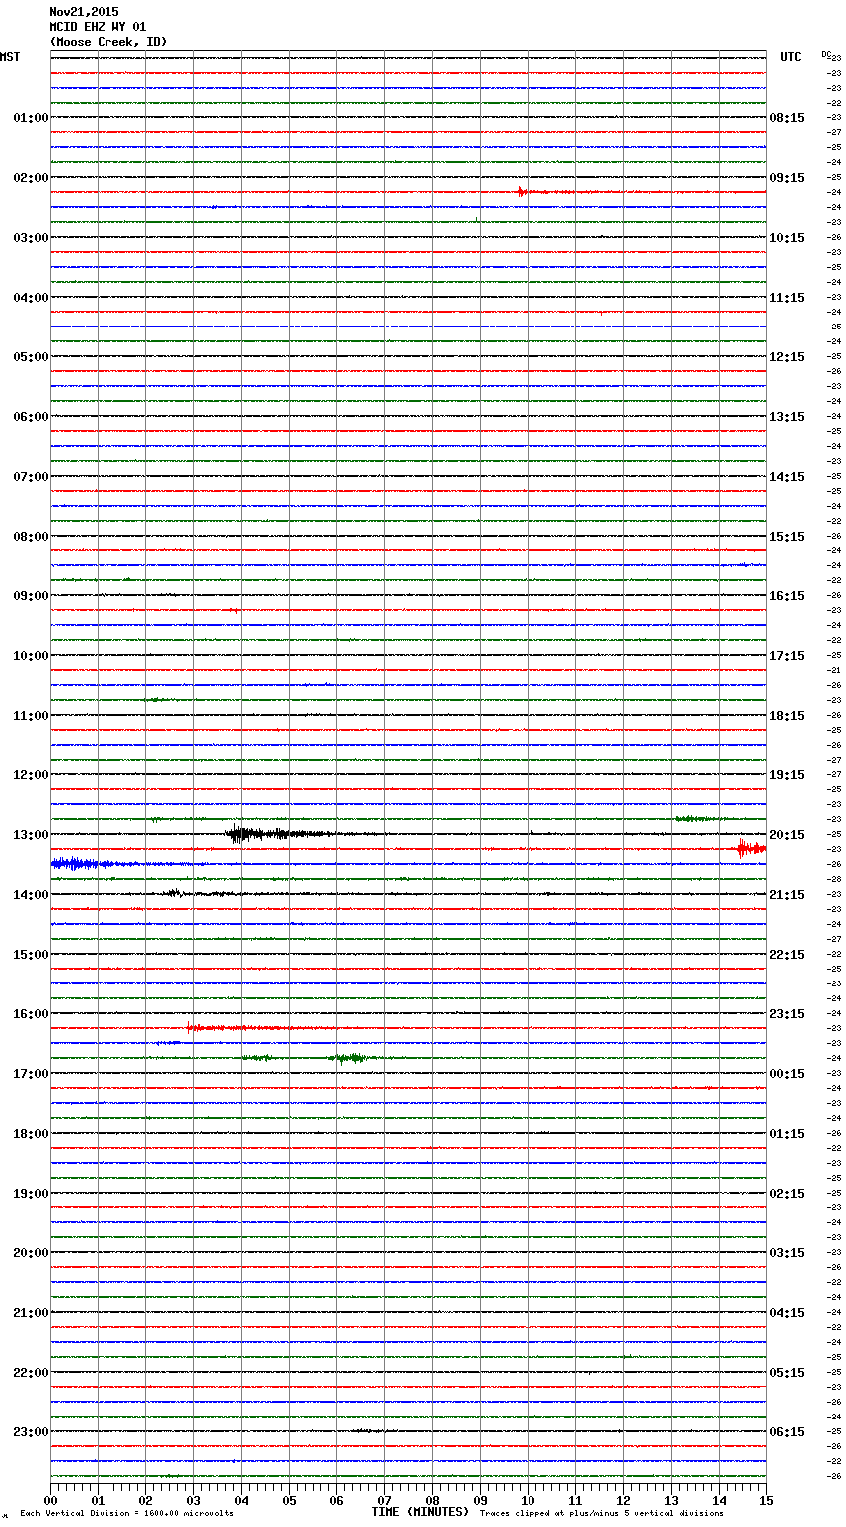The image size is (846, 1527).
Task: Click the MST time zone heading
Action: coord(10,57)
